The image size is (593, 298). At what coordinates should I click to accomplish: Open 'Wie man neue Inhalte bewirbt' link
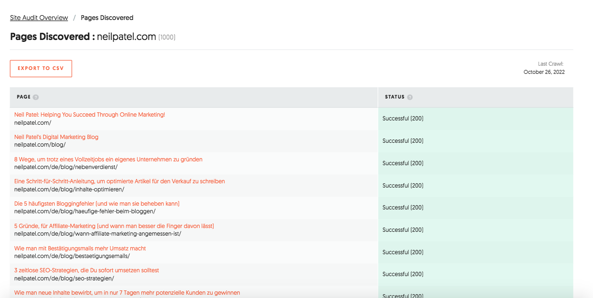127,293
